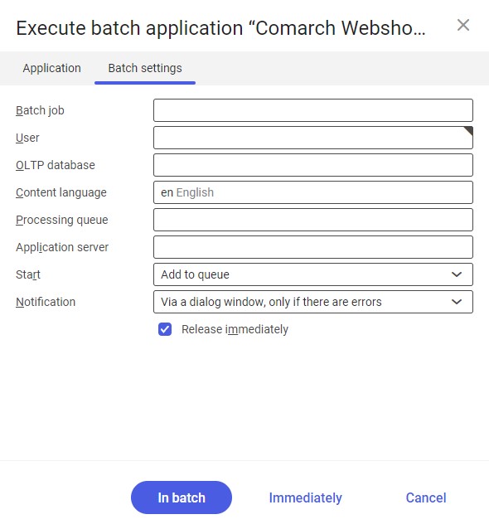Click the value help corner in User field
The width and height of the screenshot is (489, 529).
pyautogui.click(x=469, y=130)
